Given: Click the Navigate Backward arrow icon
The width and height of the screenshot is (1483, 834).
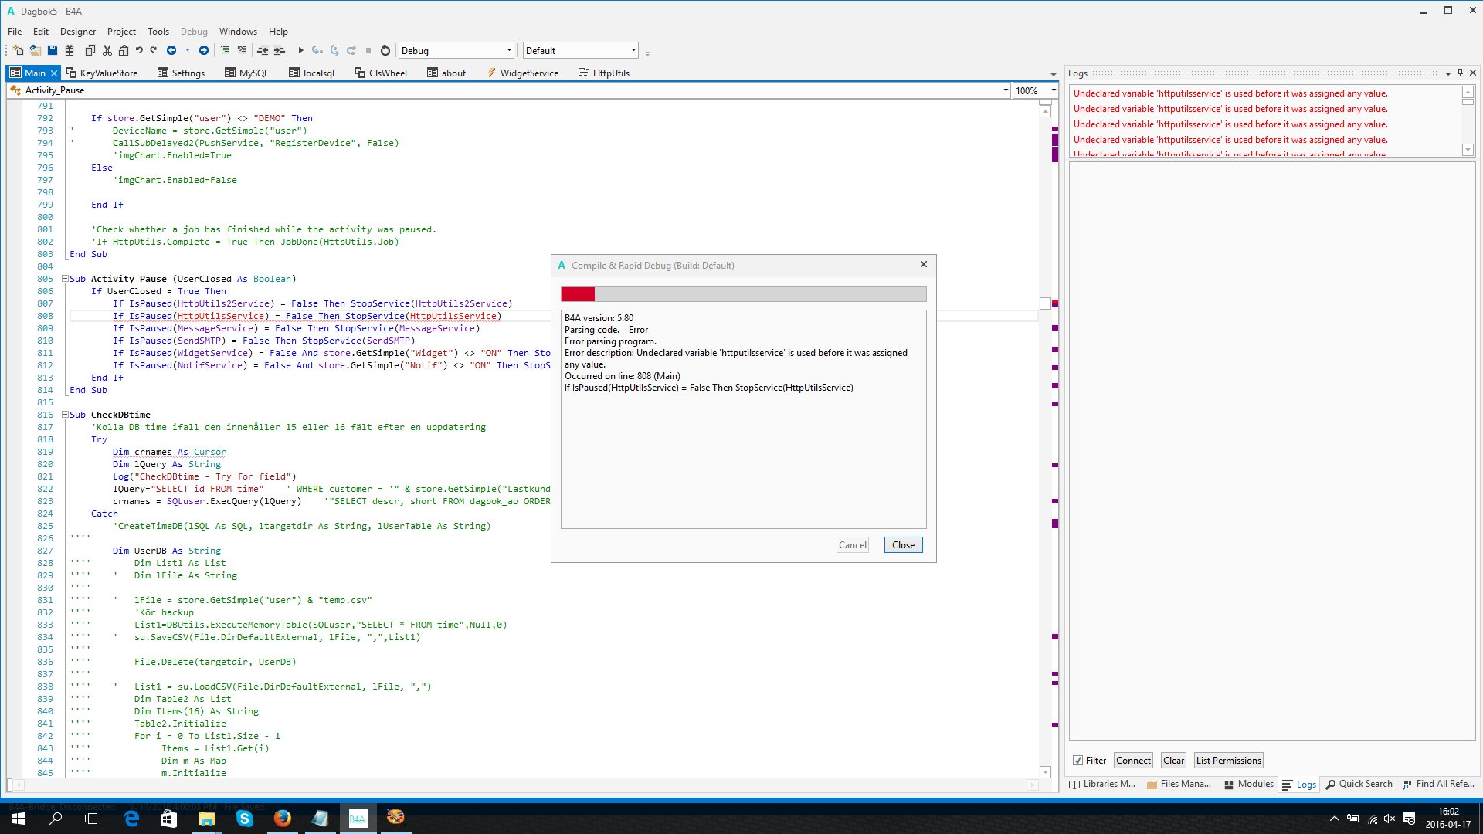Looking at the screenshot, I should click(x=171, y=50).
